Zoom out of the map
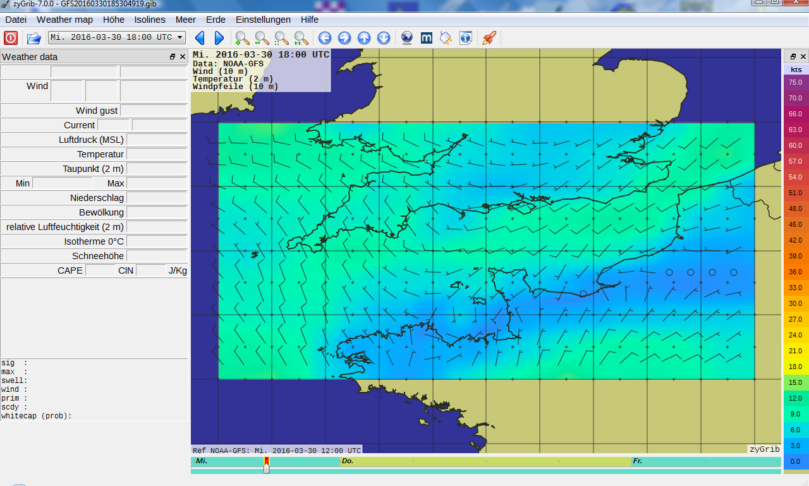Image resolution: width=809 pixels, height=486 pixels. pyautogui.click(x=262, y=38)
